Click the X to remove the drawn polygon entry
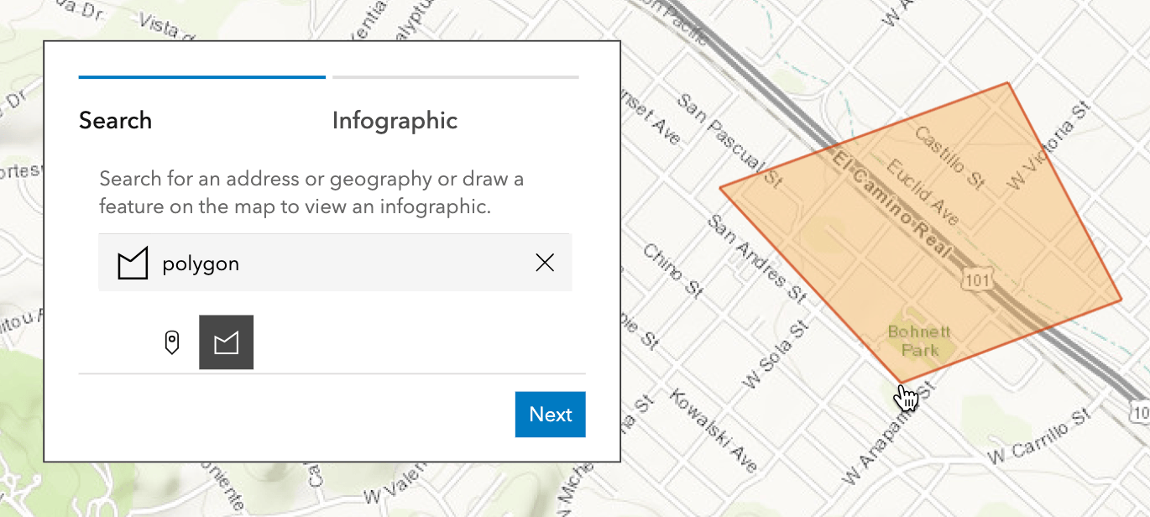1150x517 pixels. point(545,263)
